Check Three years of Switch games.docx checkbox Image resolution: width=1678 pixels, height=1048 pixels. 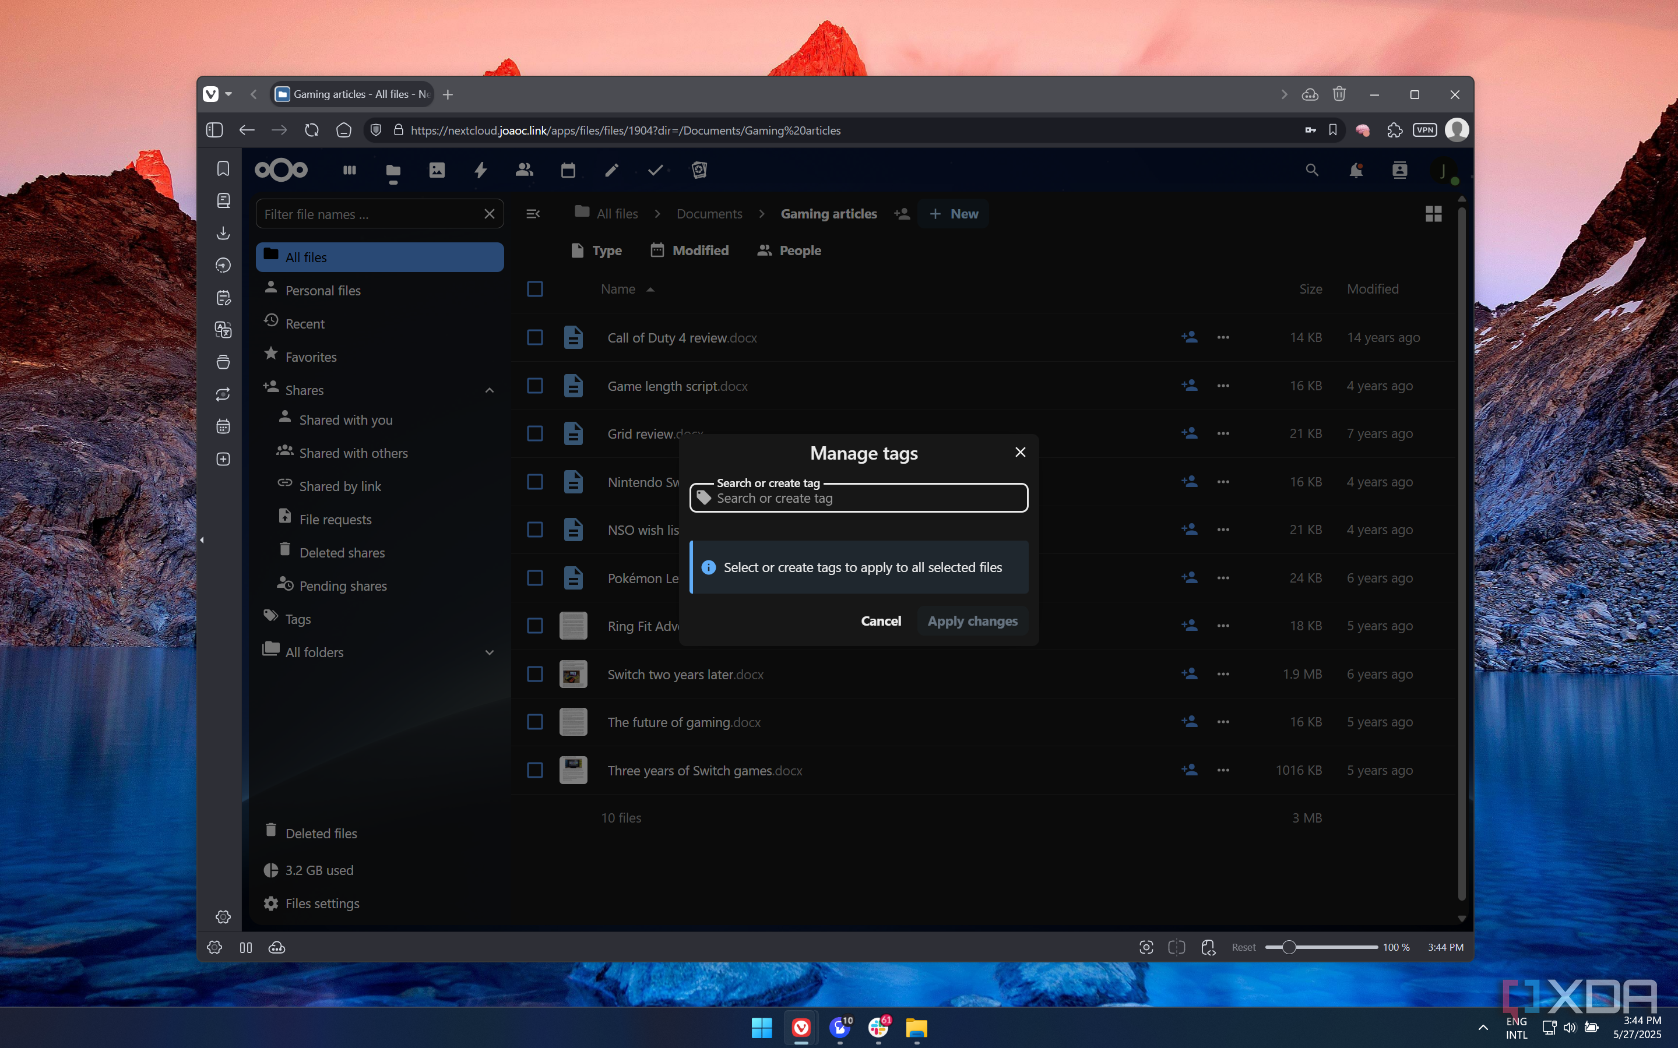coord(534,771)
